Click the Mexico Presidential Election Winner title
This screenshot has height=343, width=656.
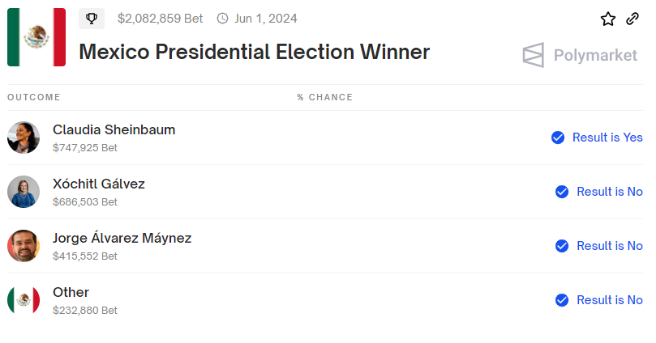(254, 53)
